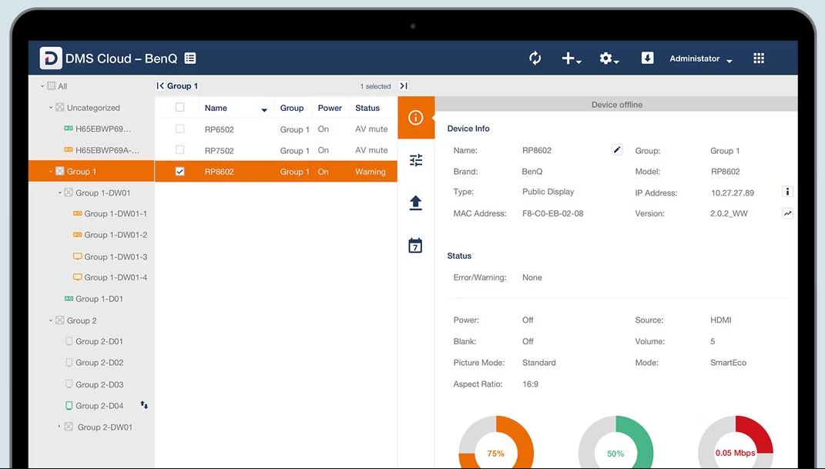Select Group 2 in the tree

pyautogui.click(x=81, y=320)
